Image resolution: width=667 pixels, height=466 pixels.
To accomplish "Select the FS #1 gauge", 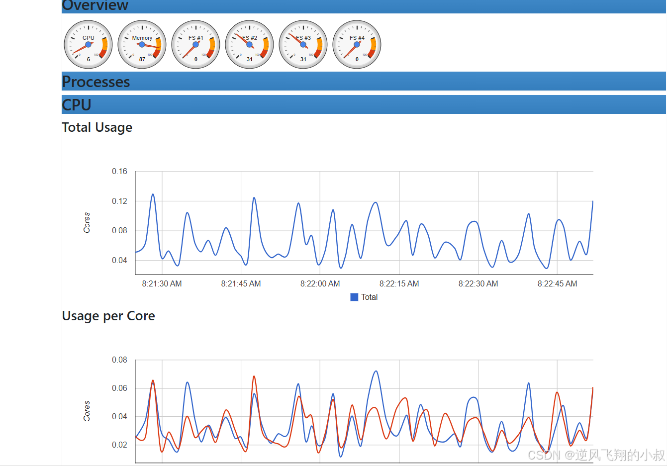I will point(196,44).
